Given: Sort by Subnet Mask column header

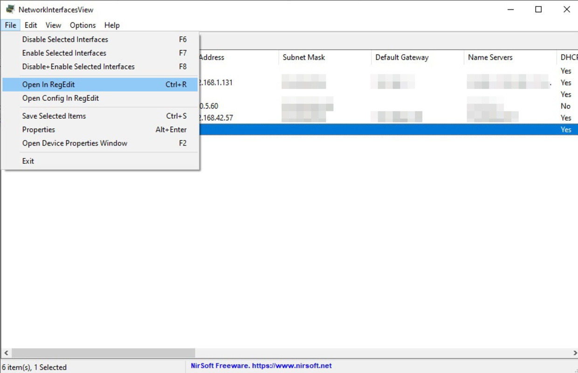Looking at the screenshot, I should 325,57.
